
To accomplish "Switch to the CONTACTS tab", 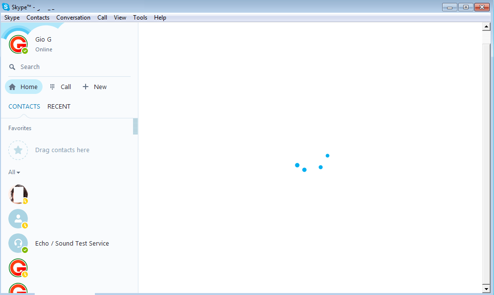I will [24, 107].
